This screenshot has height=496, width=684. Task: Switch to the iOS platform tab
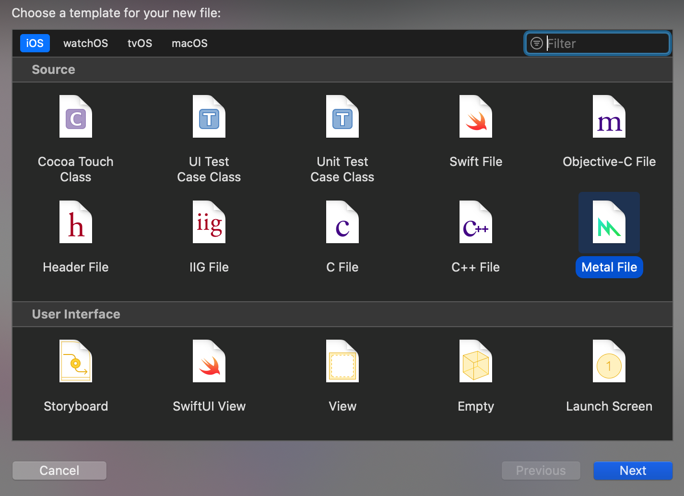[35, 43]
